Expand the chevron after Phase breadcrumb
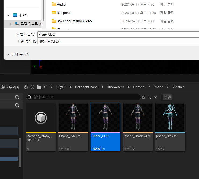Viewport: 199px width, 179px height. pos(168,87)
